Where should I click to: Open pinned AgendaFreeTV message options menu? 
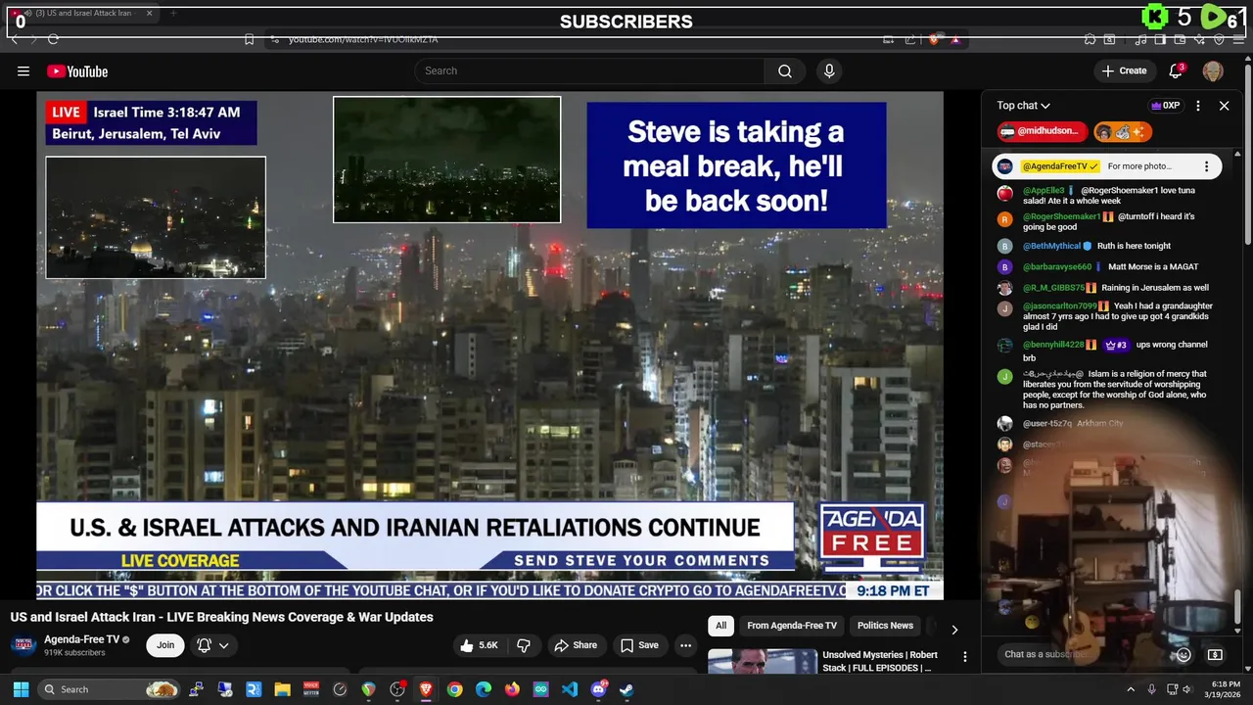pos(1206,166)
